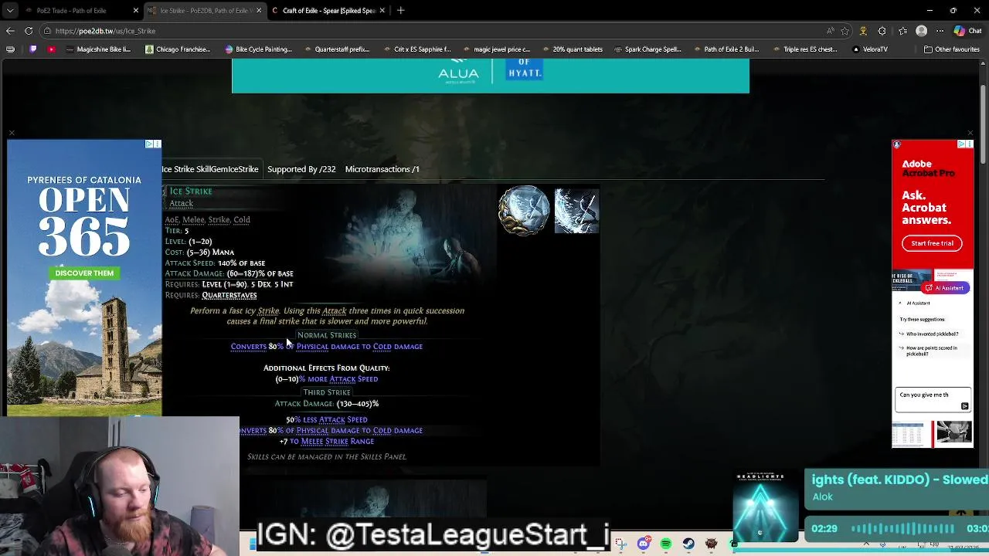Open the Twitch bookmark icon

32,49
